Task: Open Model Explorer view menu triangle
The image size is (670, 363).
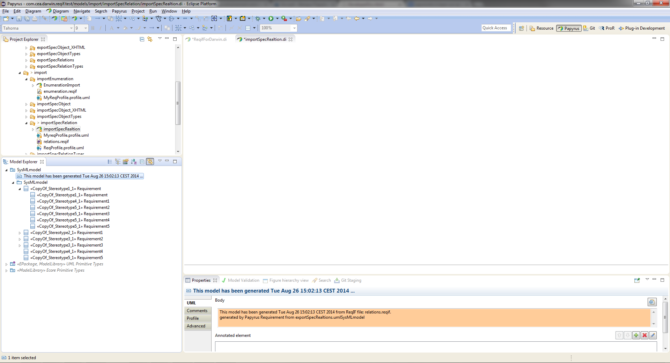Action: [160, 161]
